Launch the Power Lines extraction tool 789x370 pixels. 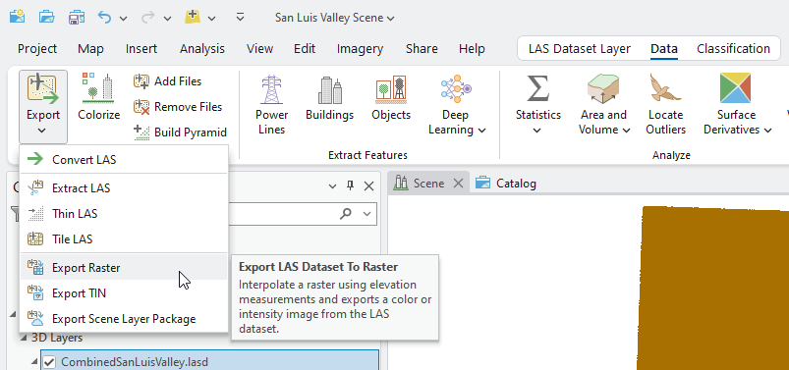tap(271, 106)
